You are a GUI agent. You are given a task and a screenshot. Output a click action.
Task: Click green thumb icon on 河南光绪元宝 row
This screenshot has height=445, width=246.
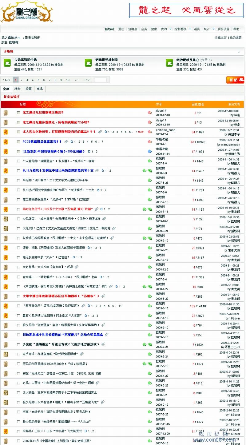tap(150, 412)
